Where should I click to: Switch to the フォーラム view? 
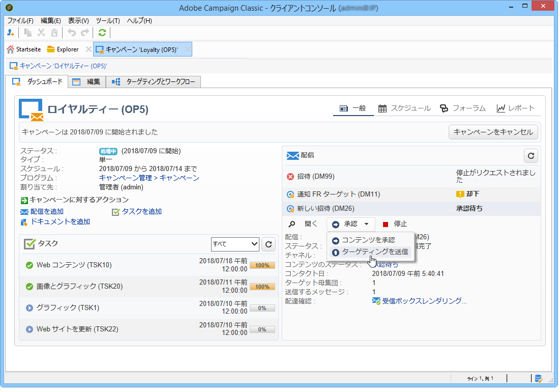coord(462,108)
